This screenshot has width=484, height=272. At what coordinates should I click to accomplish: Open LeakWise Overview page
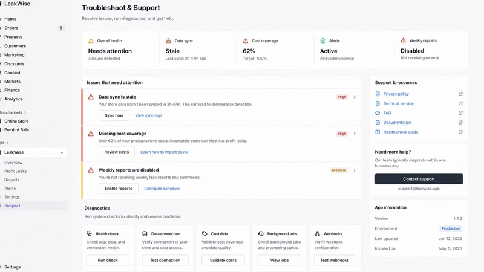(x=13, y=163)
